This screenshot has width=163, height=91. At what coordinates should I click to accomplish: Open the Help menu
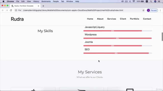77,1
